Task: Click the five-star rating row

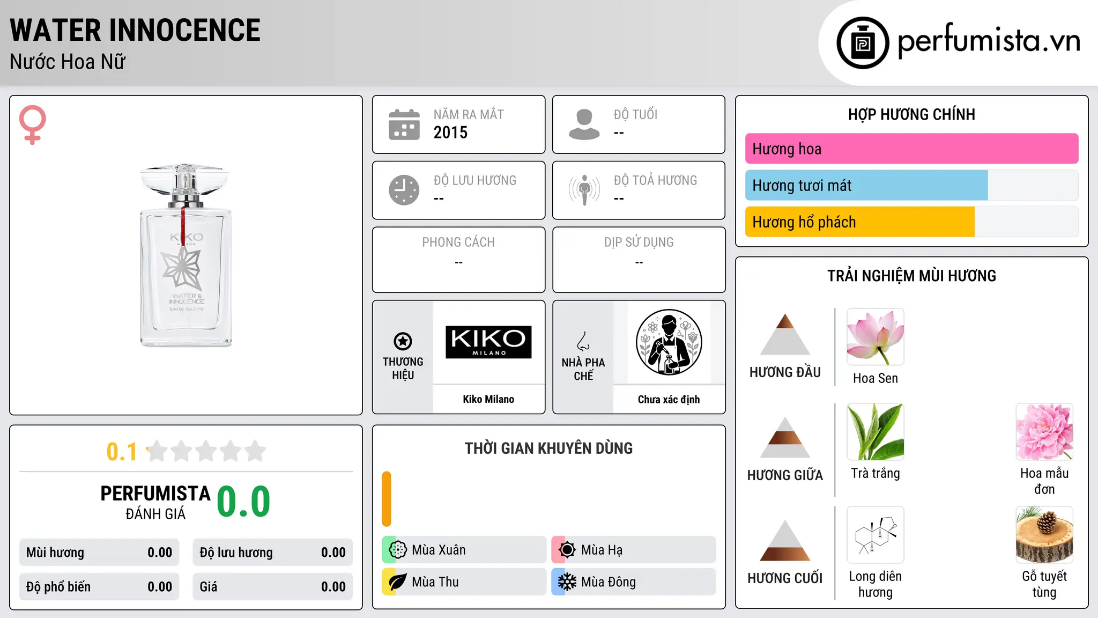Action: pyautogui.click(x=206, y=451)
